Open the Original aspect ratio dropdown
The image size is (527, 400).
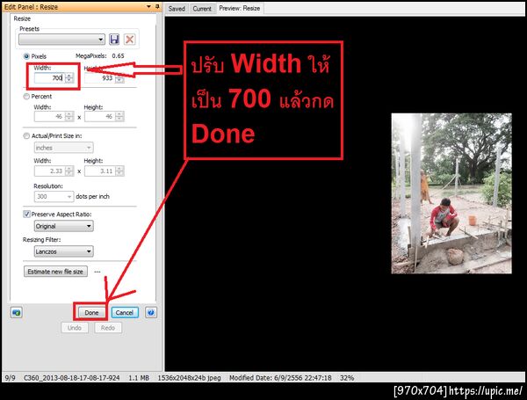[x=64, y=226]
